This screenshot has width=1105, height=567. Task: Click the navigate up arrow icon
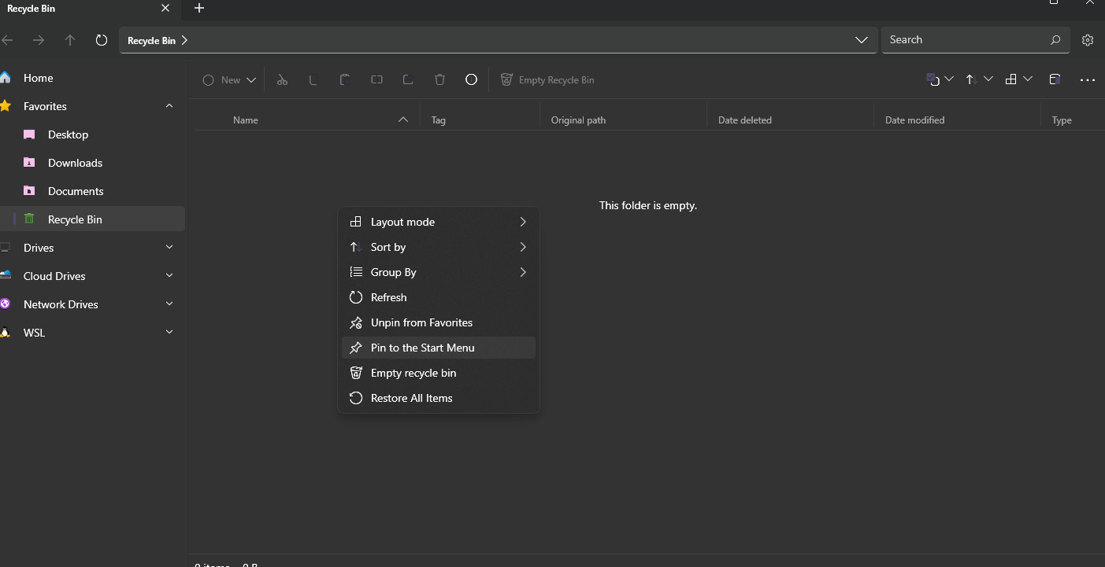(69, 39)
